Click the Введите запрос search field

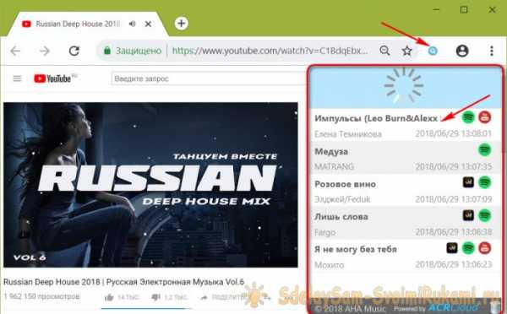(209, 78)
